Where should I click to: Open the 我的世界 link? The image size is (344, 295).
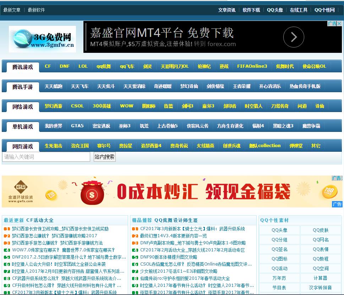53,126
